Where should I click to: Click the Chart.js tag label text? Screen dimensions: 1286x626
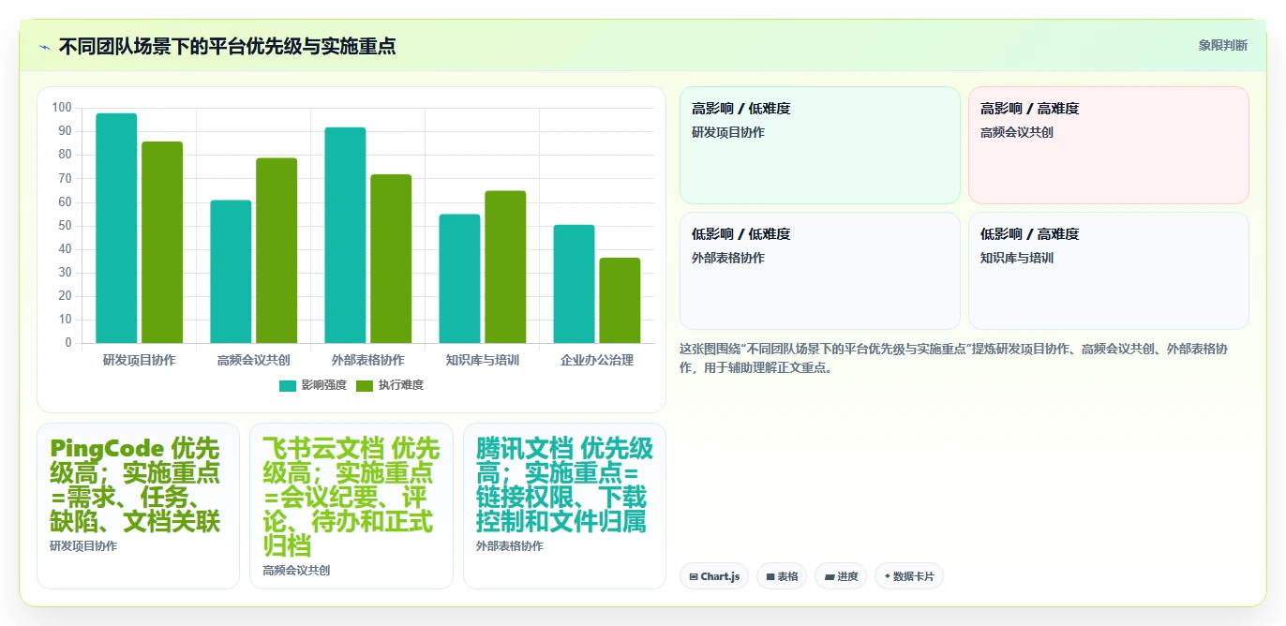[720, 576]
